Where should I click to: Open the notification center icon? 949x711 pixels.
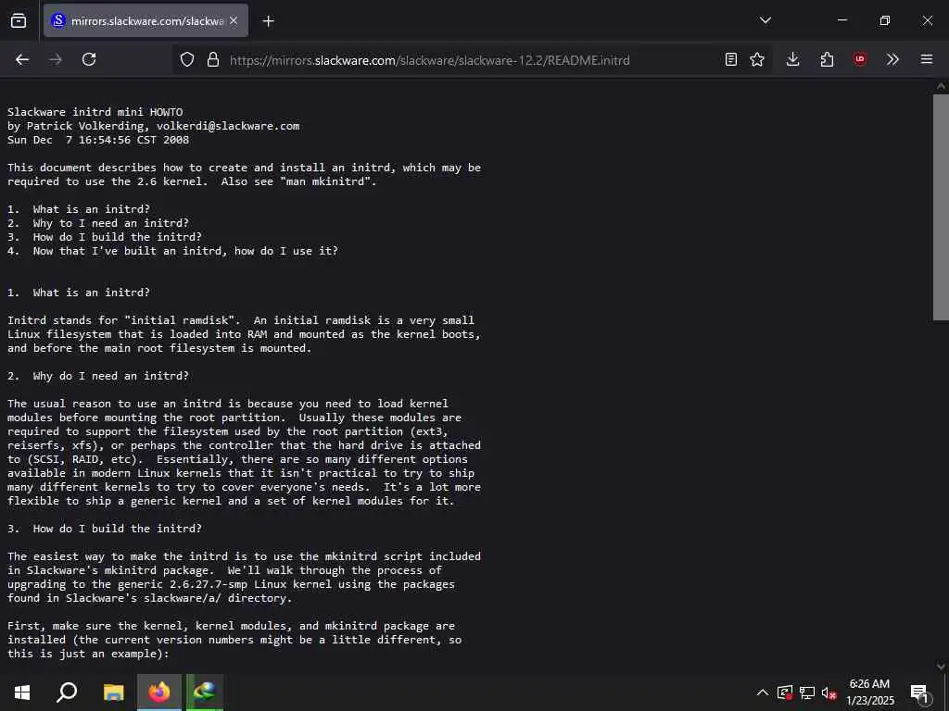click(x=919, y=692)
